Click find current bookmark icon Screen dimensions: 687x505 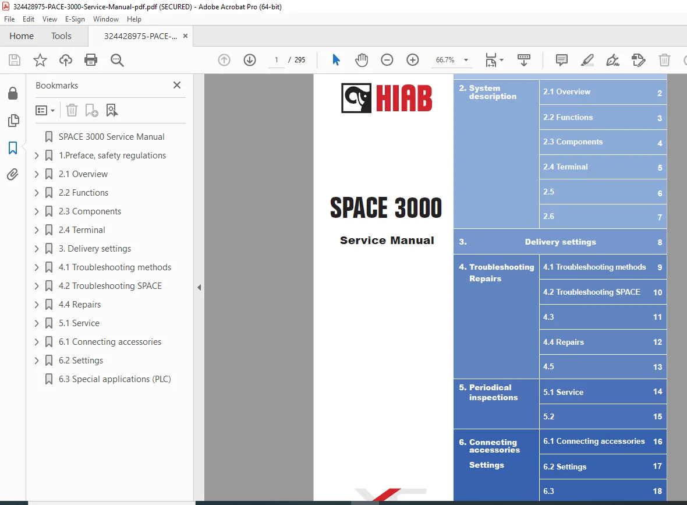[x=112, y=110]
